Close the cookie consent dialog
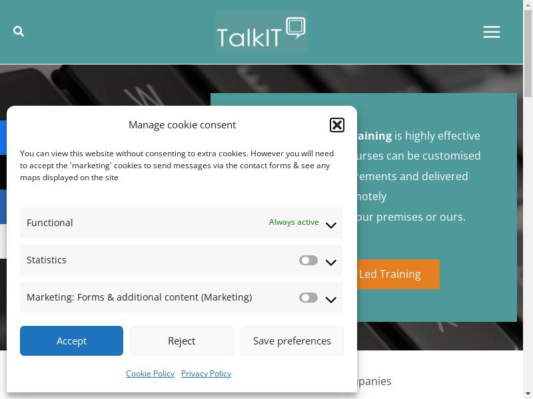 (x=337, y=125)
